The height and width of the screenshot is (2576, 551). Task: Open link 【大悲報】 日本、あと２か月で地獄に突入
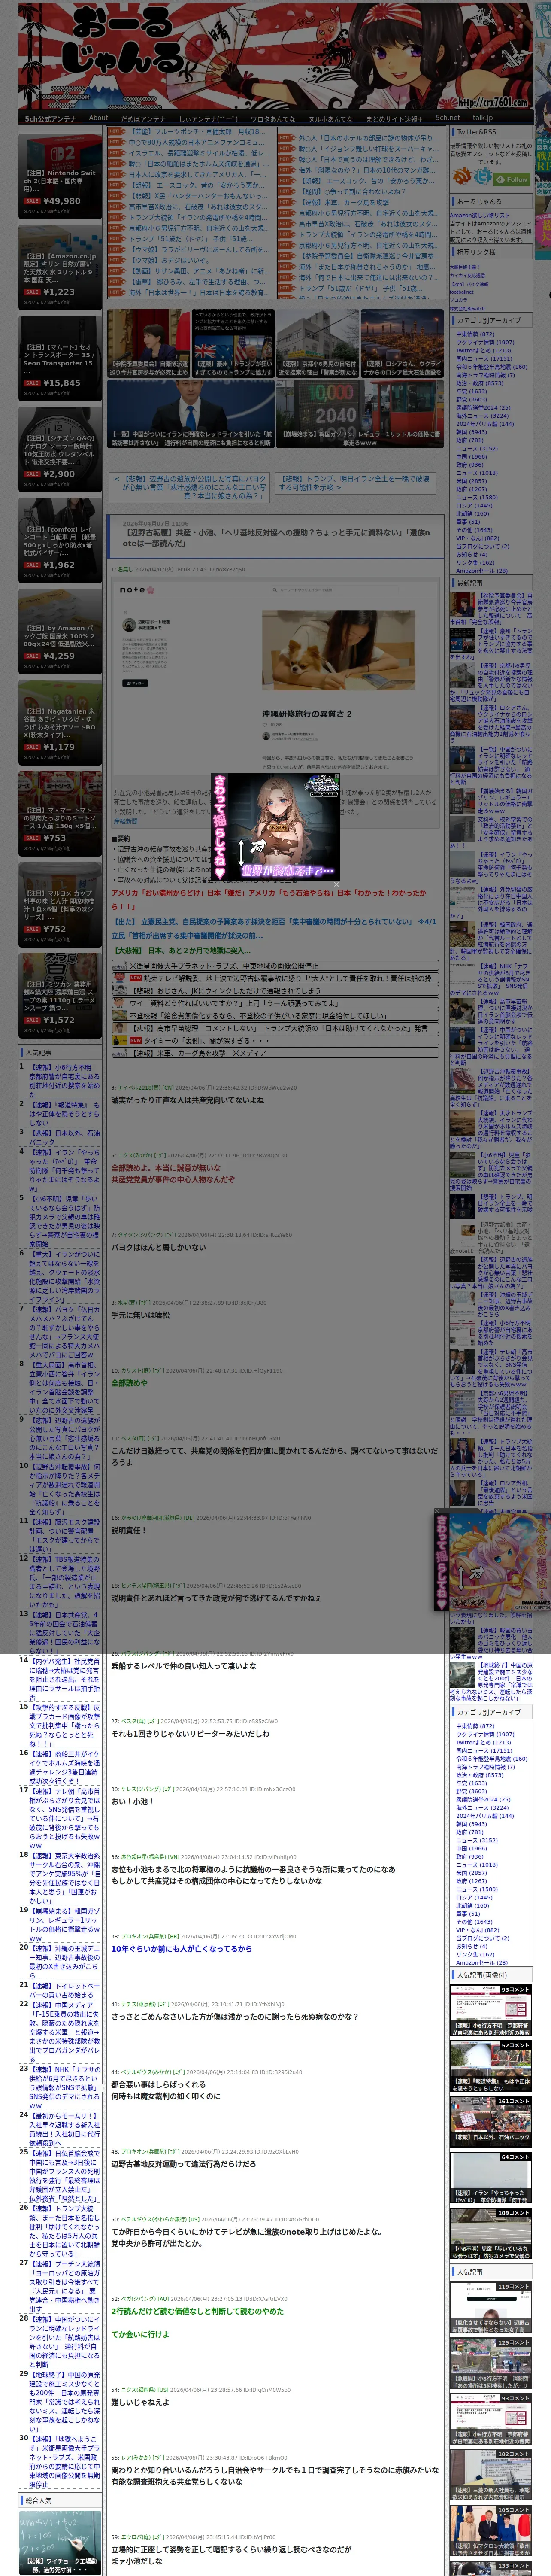[182, 950]
